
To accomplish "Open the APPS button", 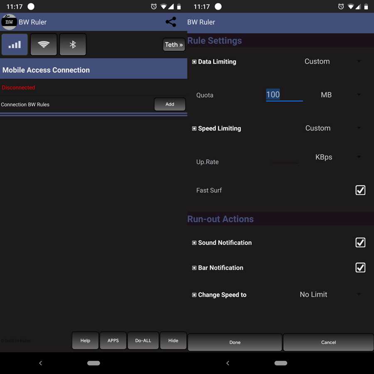I will (113, 340).
